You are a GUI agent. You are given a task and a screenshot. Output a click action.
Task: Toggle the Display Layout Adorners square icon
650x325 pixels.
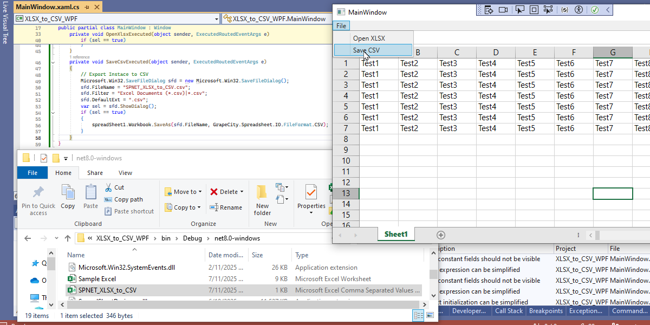click(534, 10)
